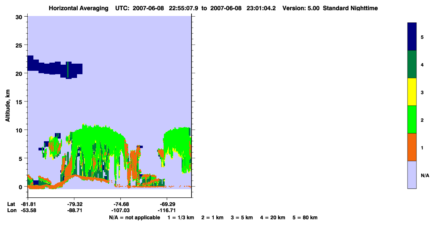Click the end time '23:01:04.2' in title

[261, 8]
